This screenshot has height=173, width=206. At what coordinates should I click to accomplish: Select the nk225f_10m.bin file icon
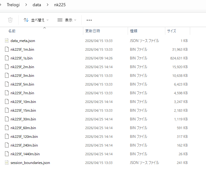[x=7, y=102]
